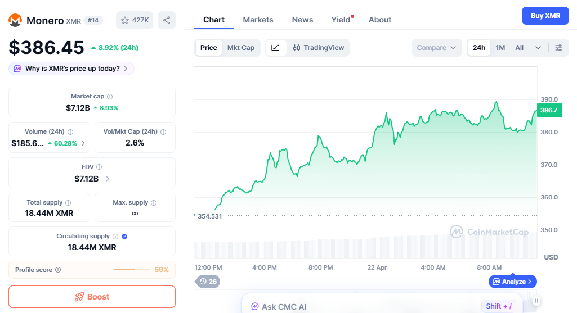577x313 pixels.
Task: Expand Volume (24h) details chevron
Action: pos(83,143)
